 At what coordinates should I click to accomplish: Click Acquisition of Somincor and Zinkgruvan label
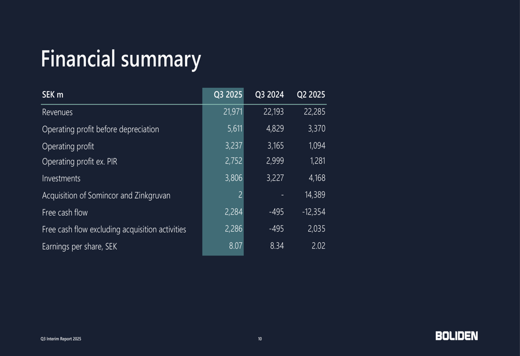pos(106,196)
